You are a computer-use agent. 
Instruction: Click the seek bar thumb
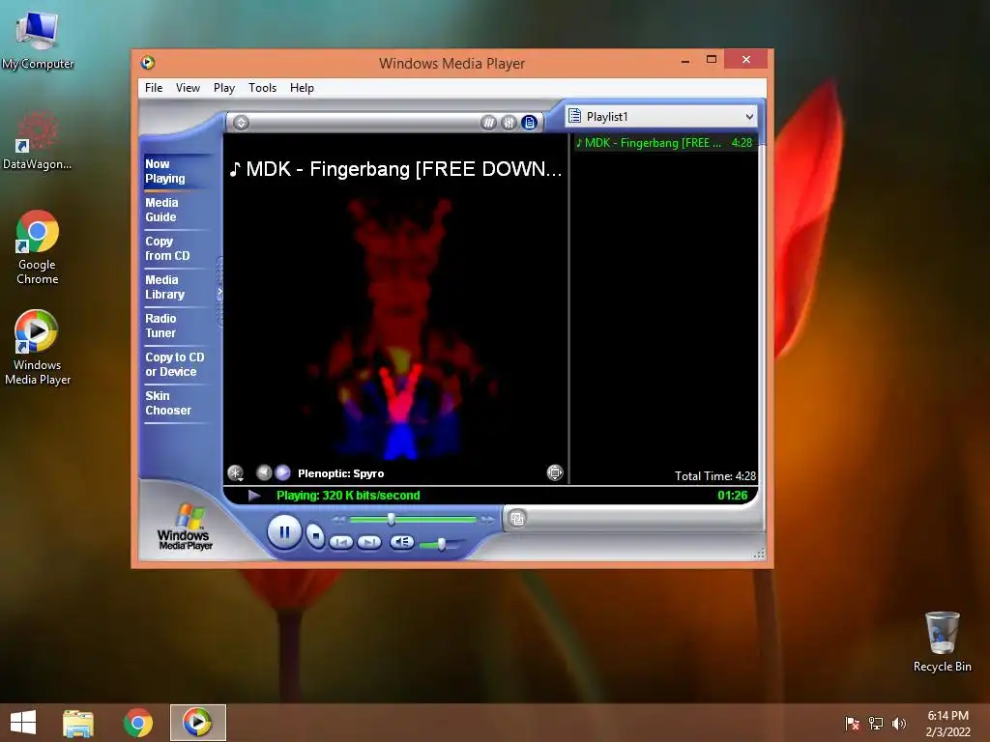pyautogui.click(x=392, y=519)
